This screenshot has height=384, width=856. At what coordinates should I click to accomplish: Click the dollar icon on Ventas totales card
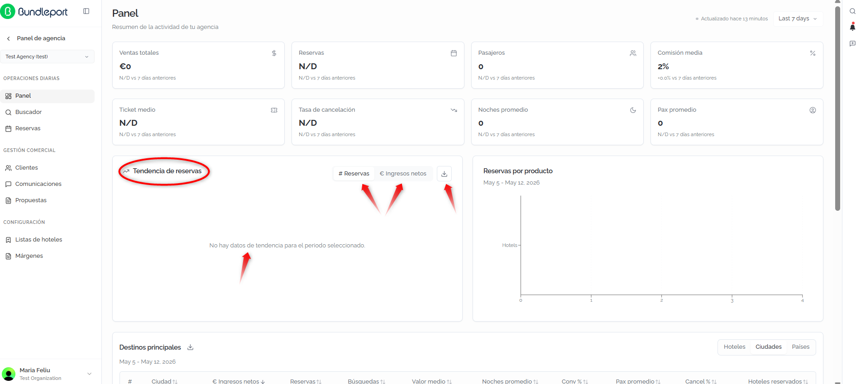[x=274, y=53]
